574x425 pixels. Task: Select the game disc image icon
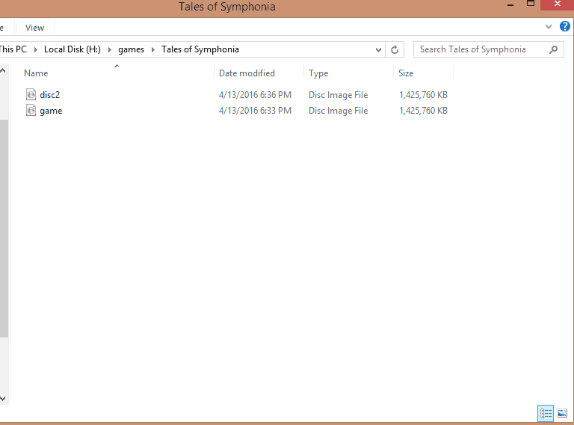point(31,110)
